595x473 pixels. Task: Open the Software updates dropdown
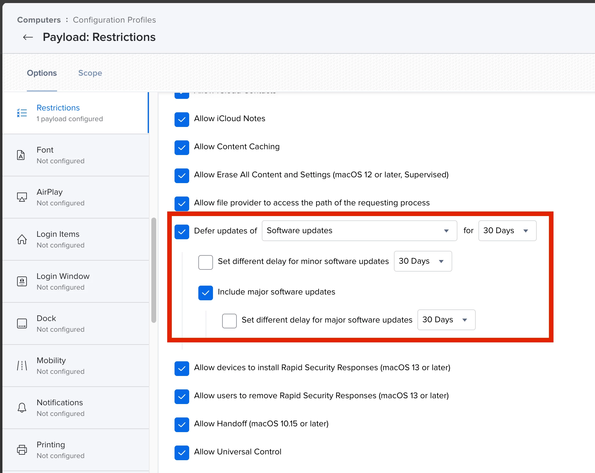[359, 231]
